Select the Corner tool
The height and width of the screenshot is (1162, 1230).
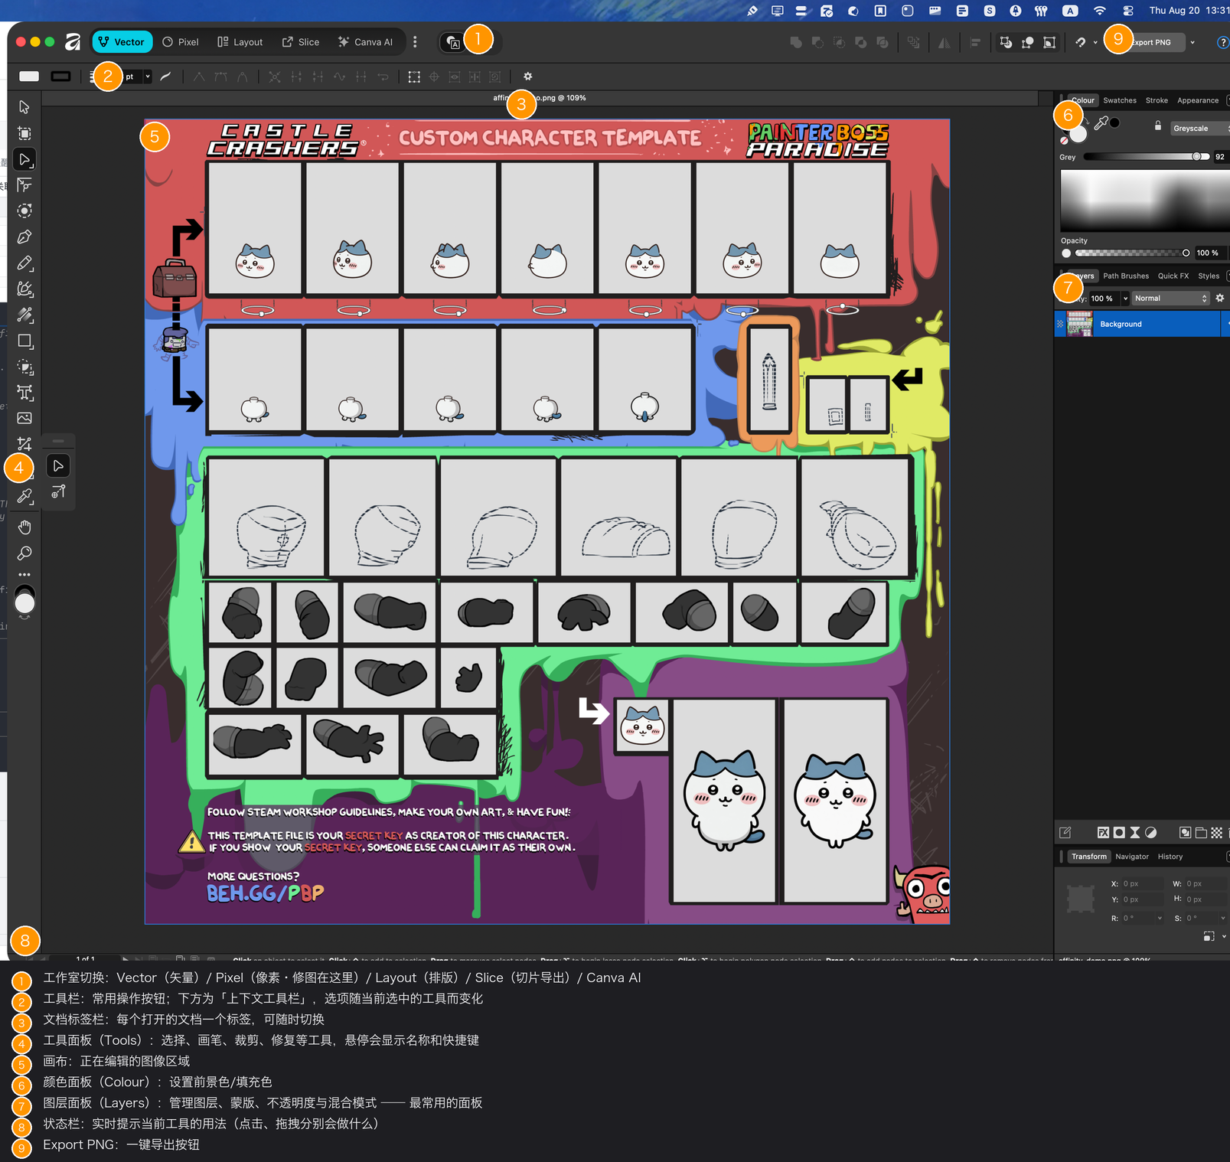pyautogui.click(x=24, y=185)
